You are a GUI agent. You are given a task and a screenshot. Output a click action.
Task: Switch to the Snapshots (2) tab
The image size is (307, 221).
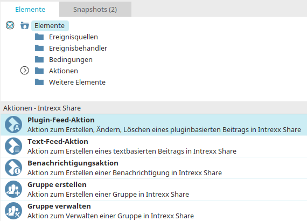click(x=95, y=9)
